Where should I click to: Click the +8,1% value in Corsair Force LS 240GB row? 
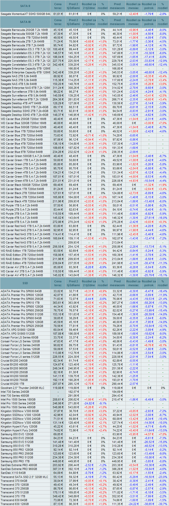163,345
